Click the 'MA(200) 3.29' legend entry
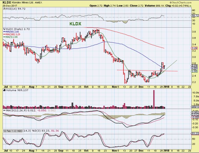 point(13,34)
